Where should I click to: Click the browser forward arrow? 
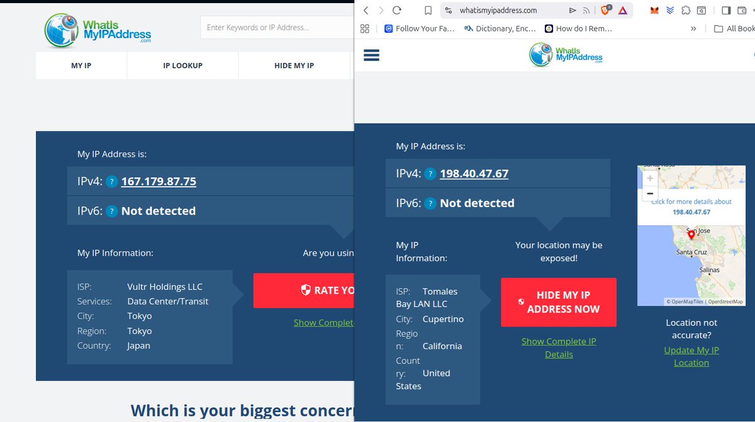(x=381, y=10)
